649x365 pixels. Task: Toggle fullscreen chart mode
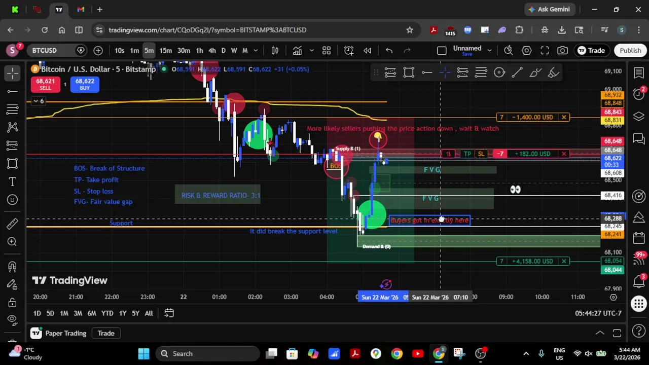point(545,50)
